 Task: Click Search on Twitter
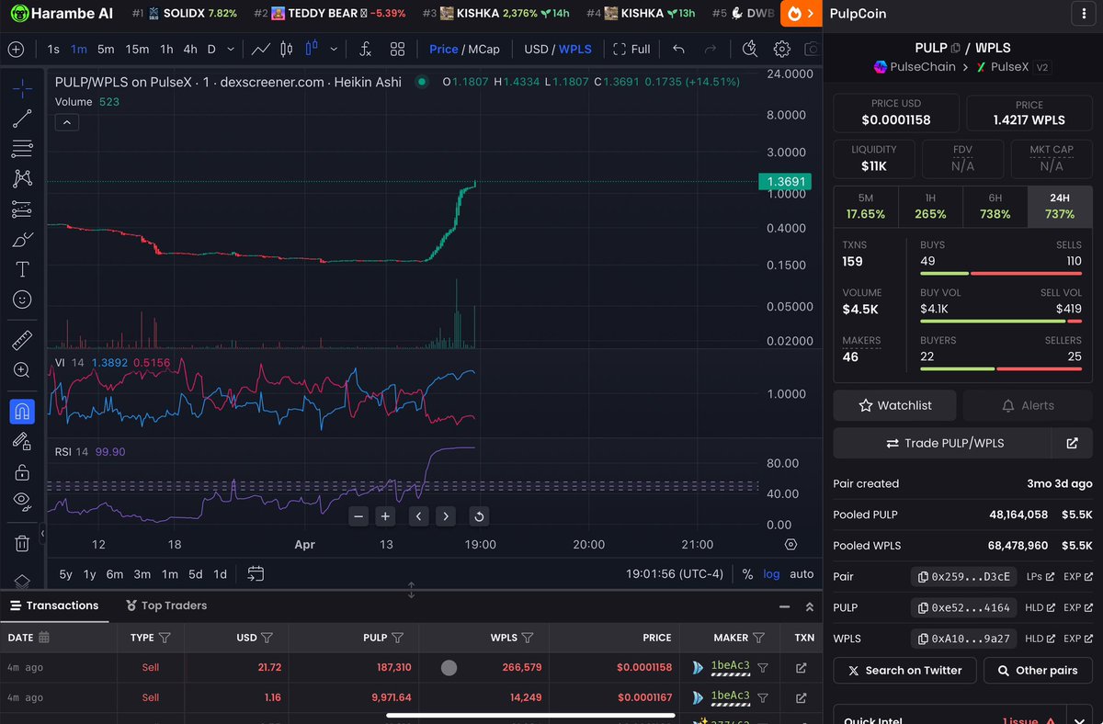point(904,671)
